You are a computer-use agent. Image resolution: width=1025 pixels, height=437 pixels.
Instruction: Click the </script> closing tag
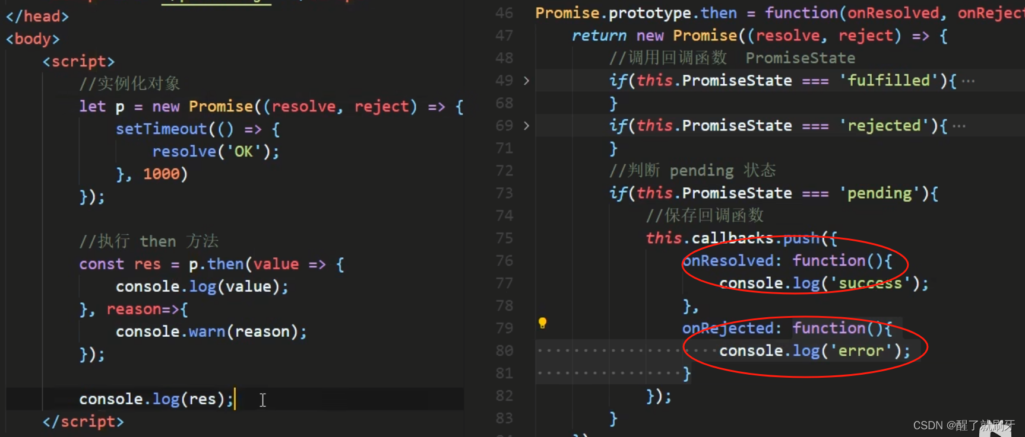click(83, 422)
